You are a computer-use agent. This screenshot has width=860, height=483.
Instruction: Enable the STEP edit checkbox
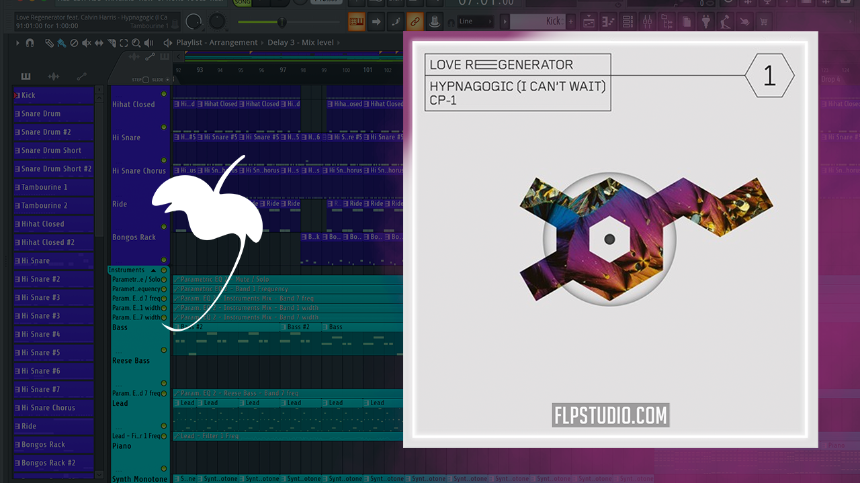(x=146, y=80)
